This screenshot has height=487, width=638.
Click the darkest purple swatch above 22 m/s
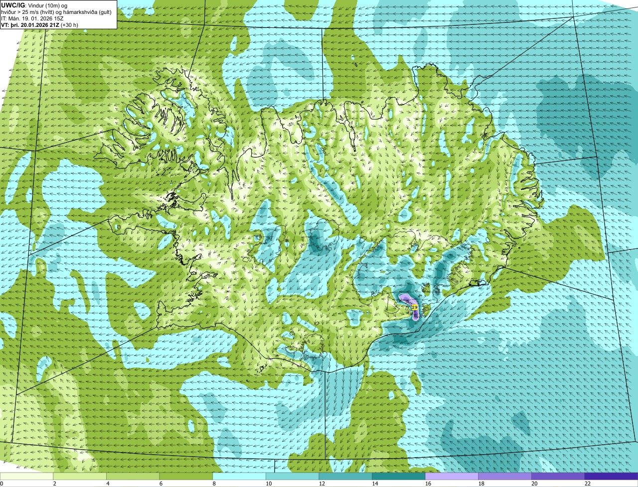(x=611, y=476)
